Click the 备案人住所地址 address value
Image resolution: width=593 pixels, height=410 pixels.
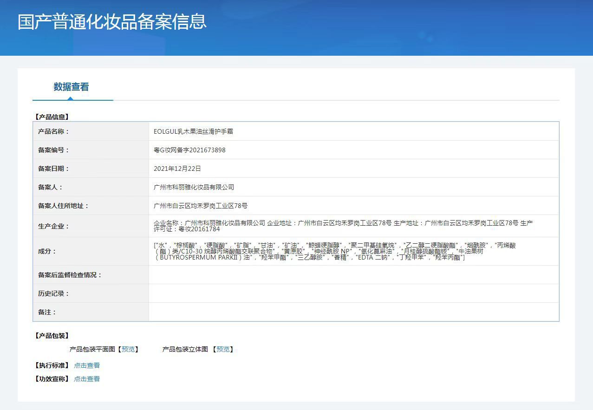(x=201, y=206)
